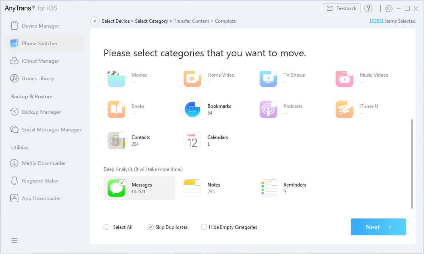Click Select Device breadcrumb
424x254 pixels.
point(116,21)
